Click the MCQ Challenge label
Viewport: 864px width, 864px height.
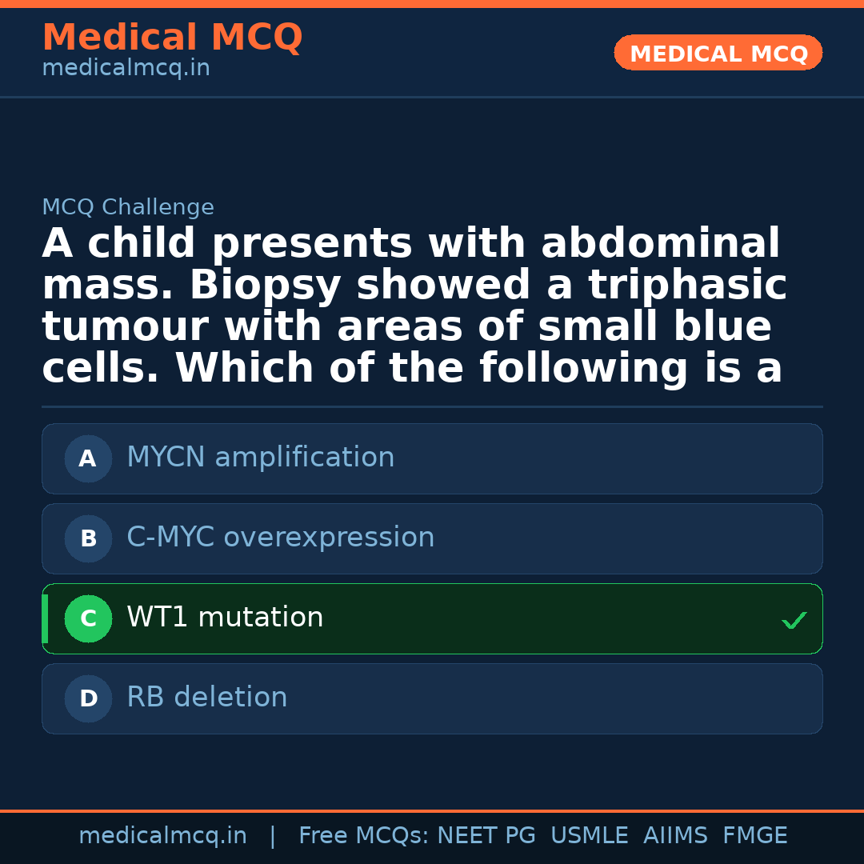coord(128,208)
